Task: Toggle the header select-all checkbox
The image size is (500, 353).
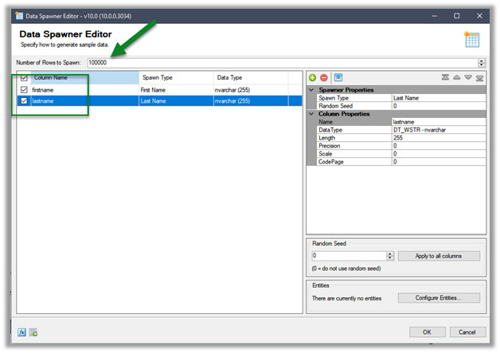Action: (x=23, y=78)
